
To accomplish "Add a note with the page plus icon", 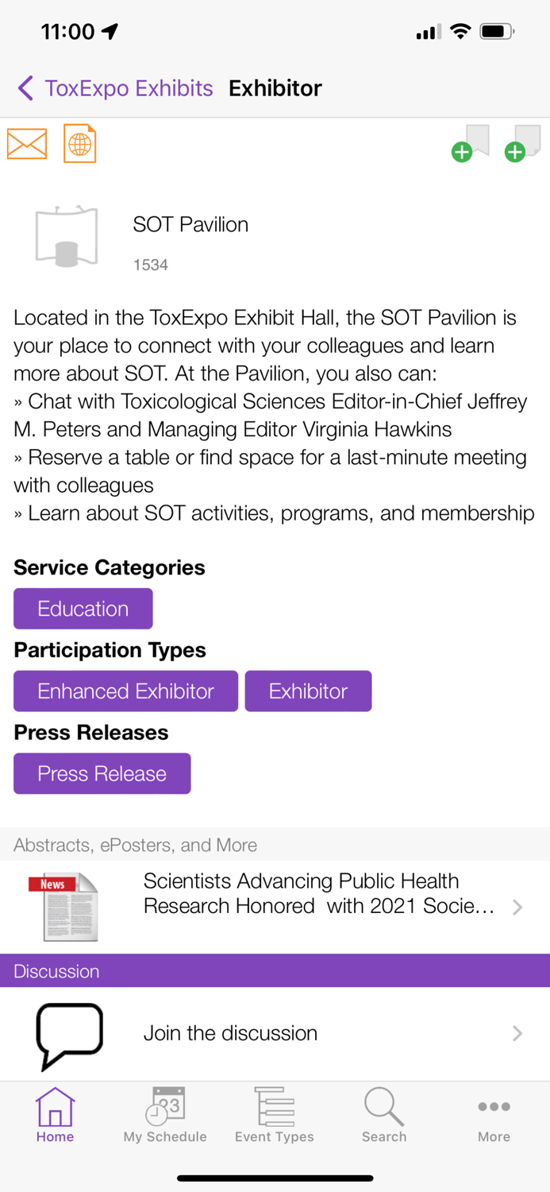I will (523, 143).
